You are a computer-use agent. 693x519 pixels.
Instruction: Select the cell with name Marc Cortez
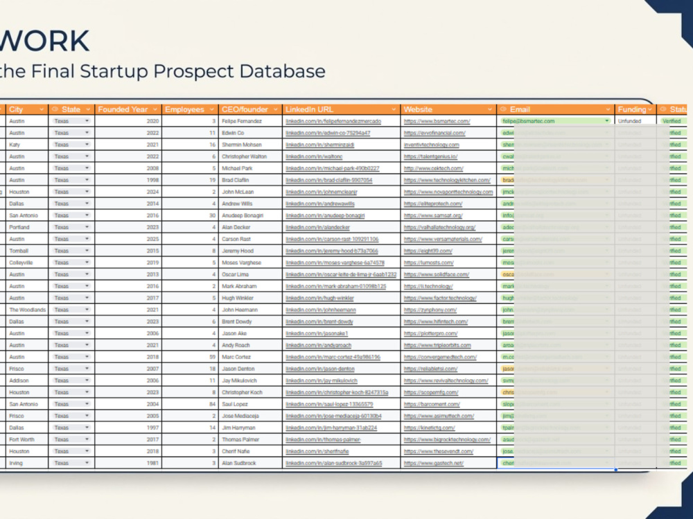coord(250,357)
